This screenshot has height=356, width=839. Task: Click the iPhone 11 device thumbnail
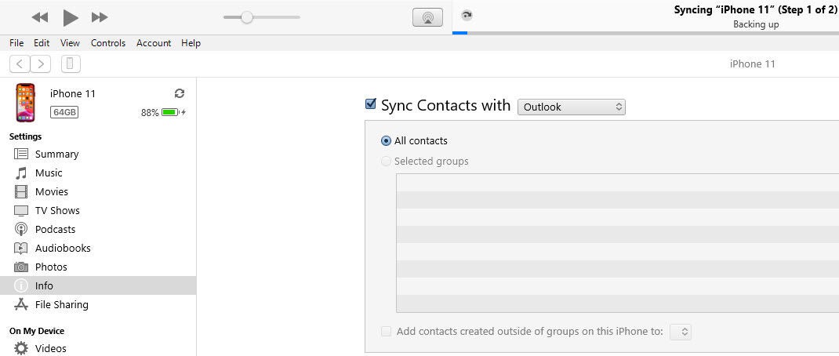pyautogui.click(x=25, y=103)
